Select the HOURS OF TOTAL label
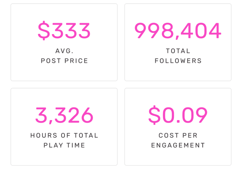The width and height of the screenshot is (242, 176). (64, 135)
